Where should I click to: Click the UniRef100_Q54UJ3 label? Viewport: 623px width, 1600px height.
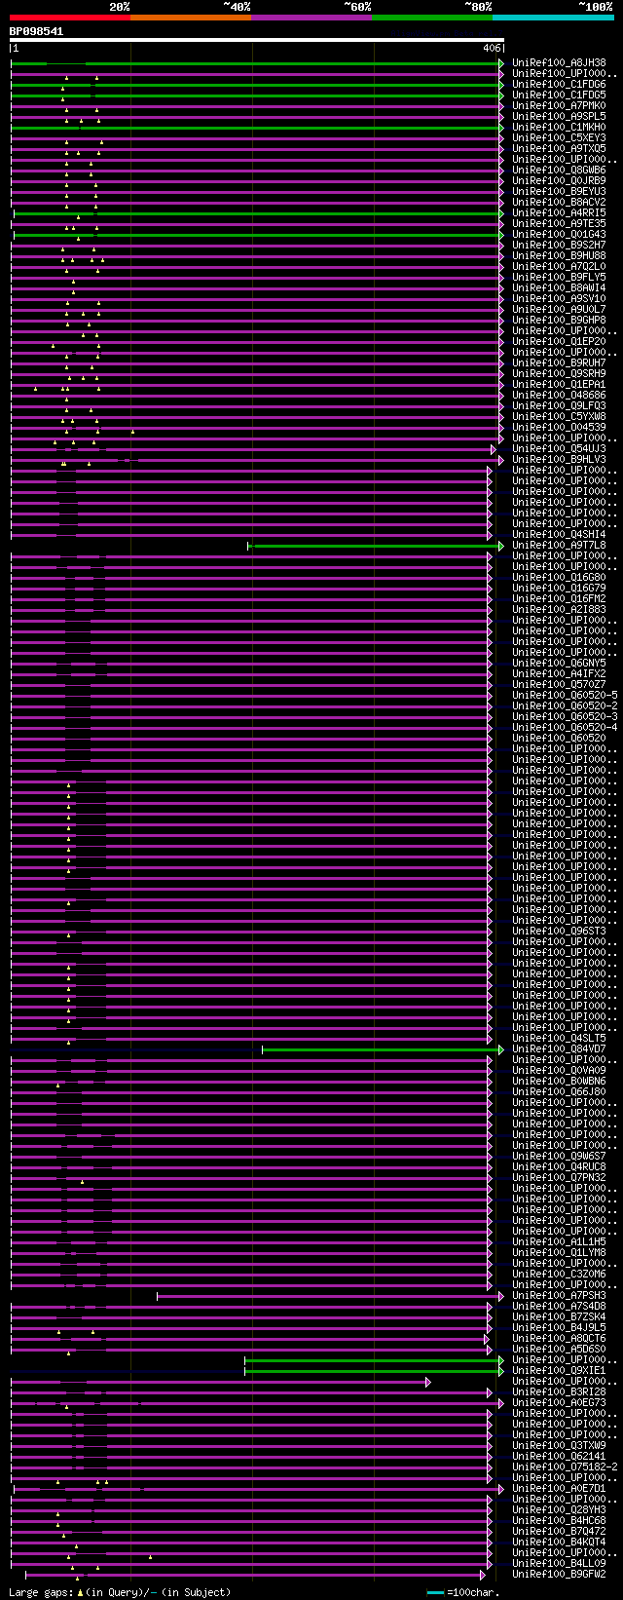pos(559,449)
